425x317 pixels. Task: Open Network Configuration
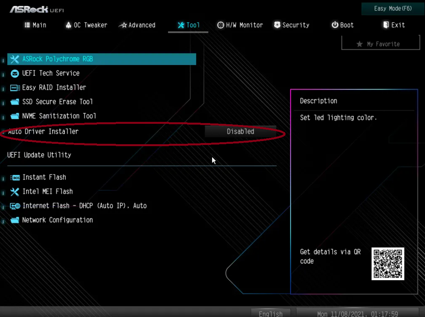[x=57, y=220]
